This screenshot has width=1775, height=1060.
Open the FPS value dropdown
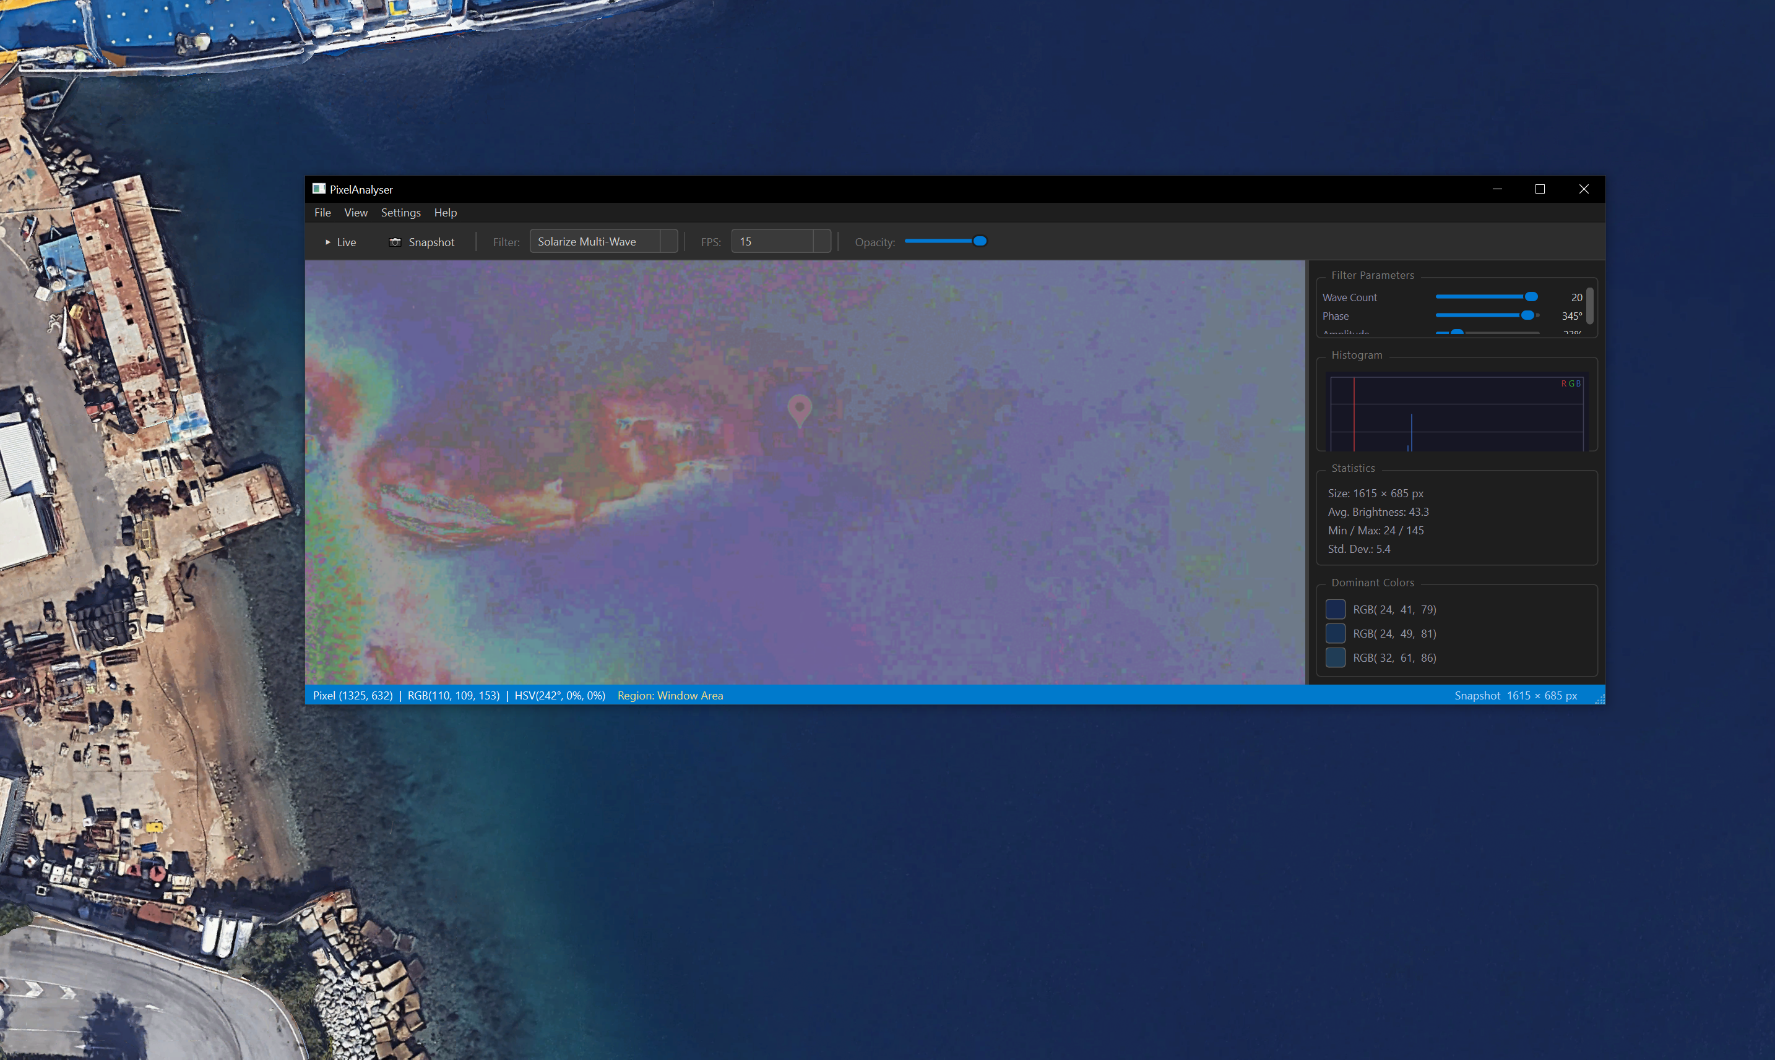point(822,241)
